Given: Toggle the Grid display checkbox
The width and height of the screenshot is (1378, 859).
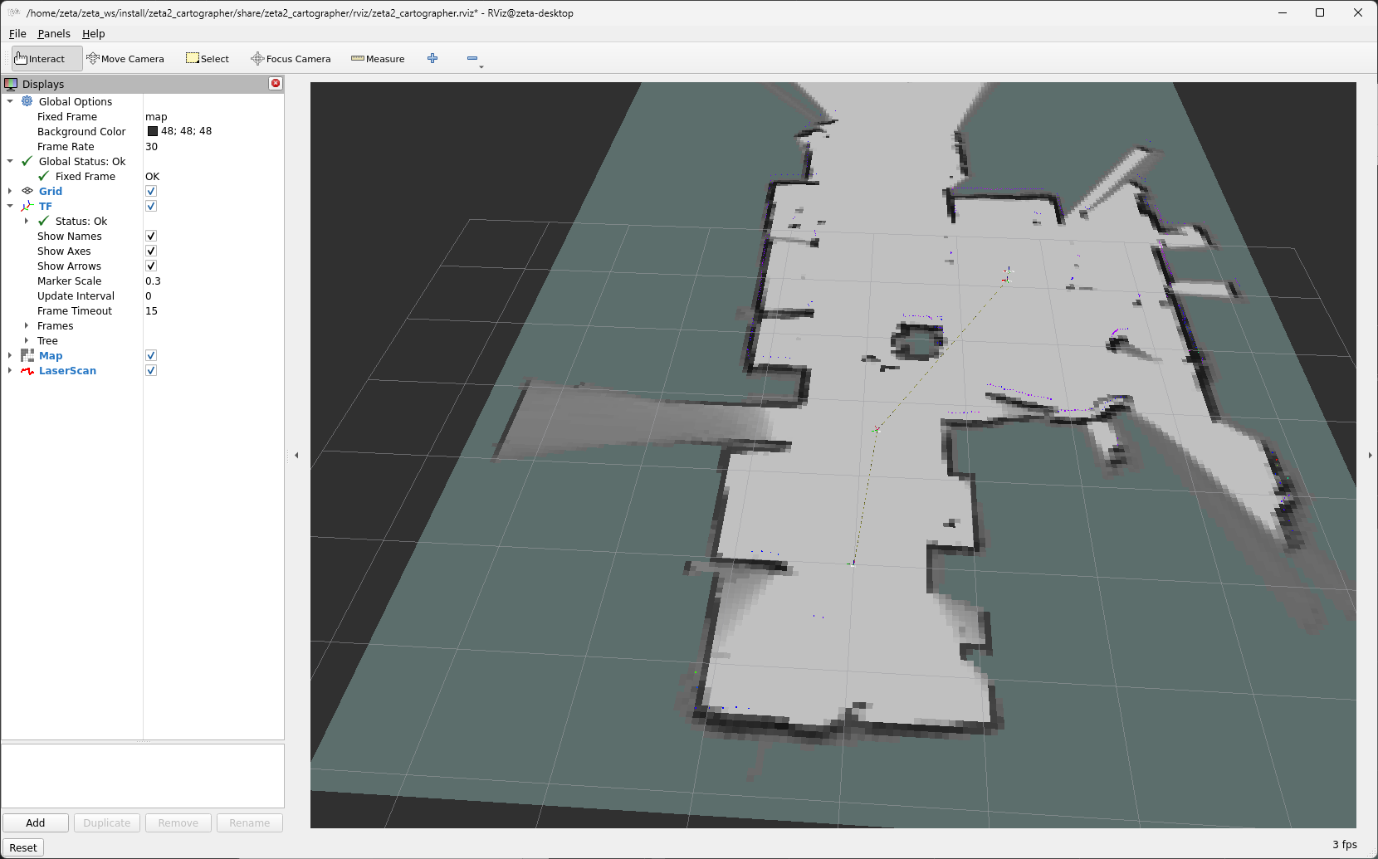Looking at the screenshot, I should [151, 191].
